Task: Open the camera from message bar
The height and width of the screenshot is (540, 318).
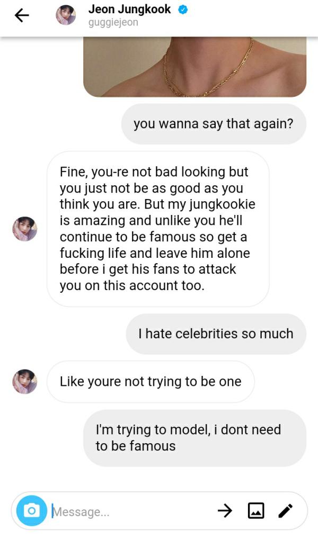Action: click(x=32, y=511)
